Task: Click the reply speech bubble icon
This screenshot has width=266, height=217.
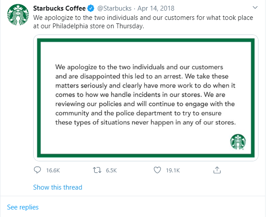Action: pyautogui.click(x=37, y=170)
